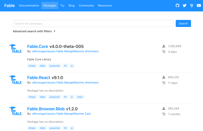Open the Fable.Core package title link
203x131 pixels.
38,46
